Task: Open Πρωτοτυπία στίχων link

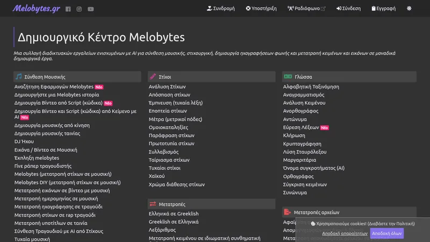Action: point(171,144)
